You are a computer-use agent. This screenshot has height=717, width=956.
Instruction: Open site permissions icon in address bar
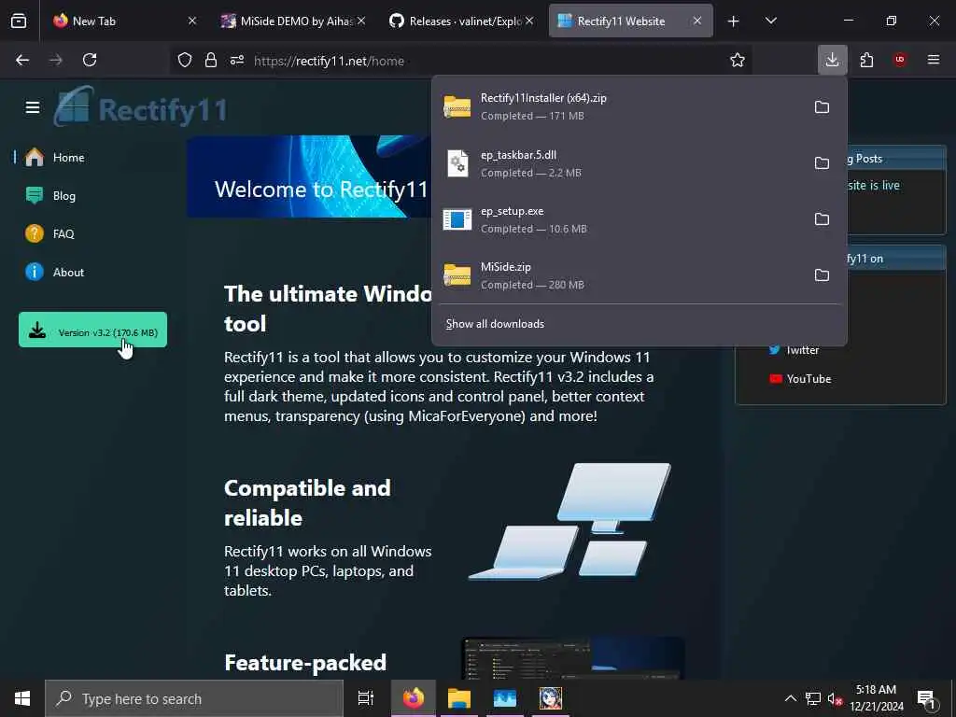(x=237, y=60)
